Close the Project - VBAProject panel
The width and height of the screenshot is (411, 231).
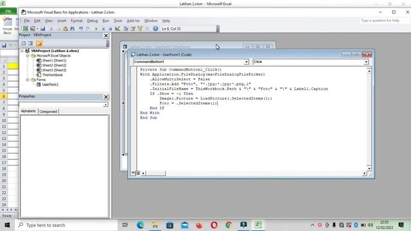(x=106, y=36)
